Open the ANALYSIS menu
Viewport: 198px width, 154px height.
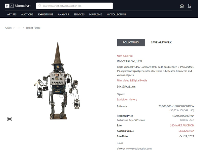[63, 14]
